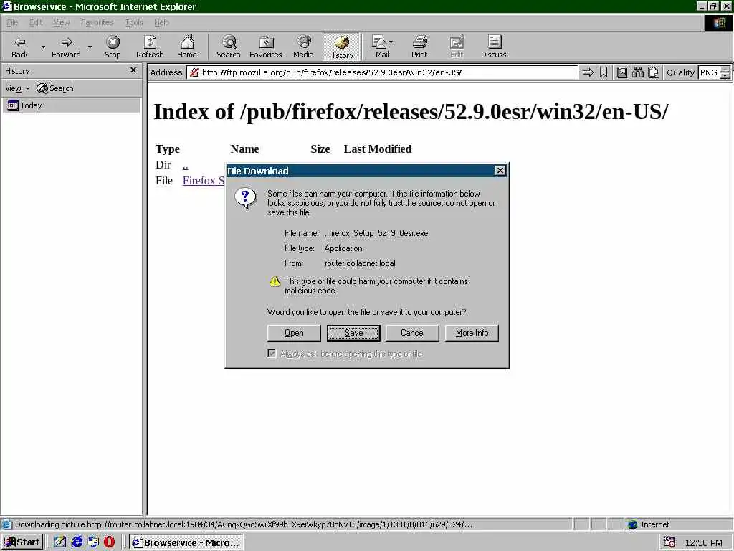Go back with the Back toolbar button

click(x=19, y=47)
